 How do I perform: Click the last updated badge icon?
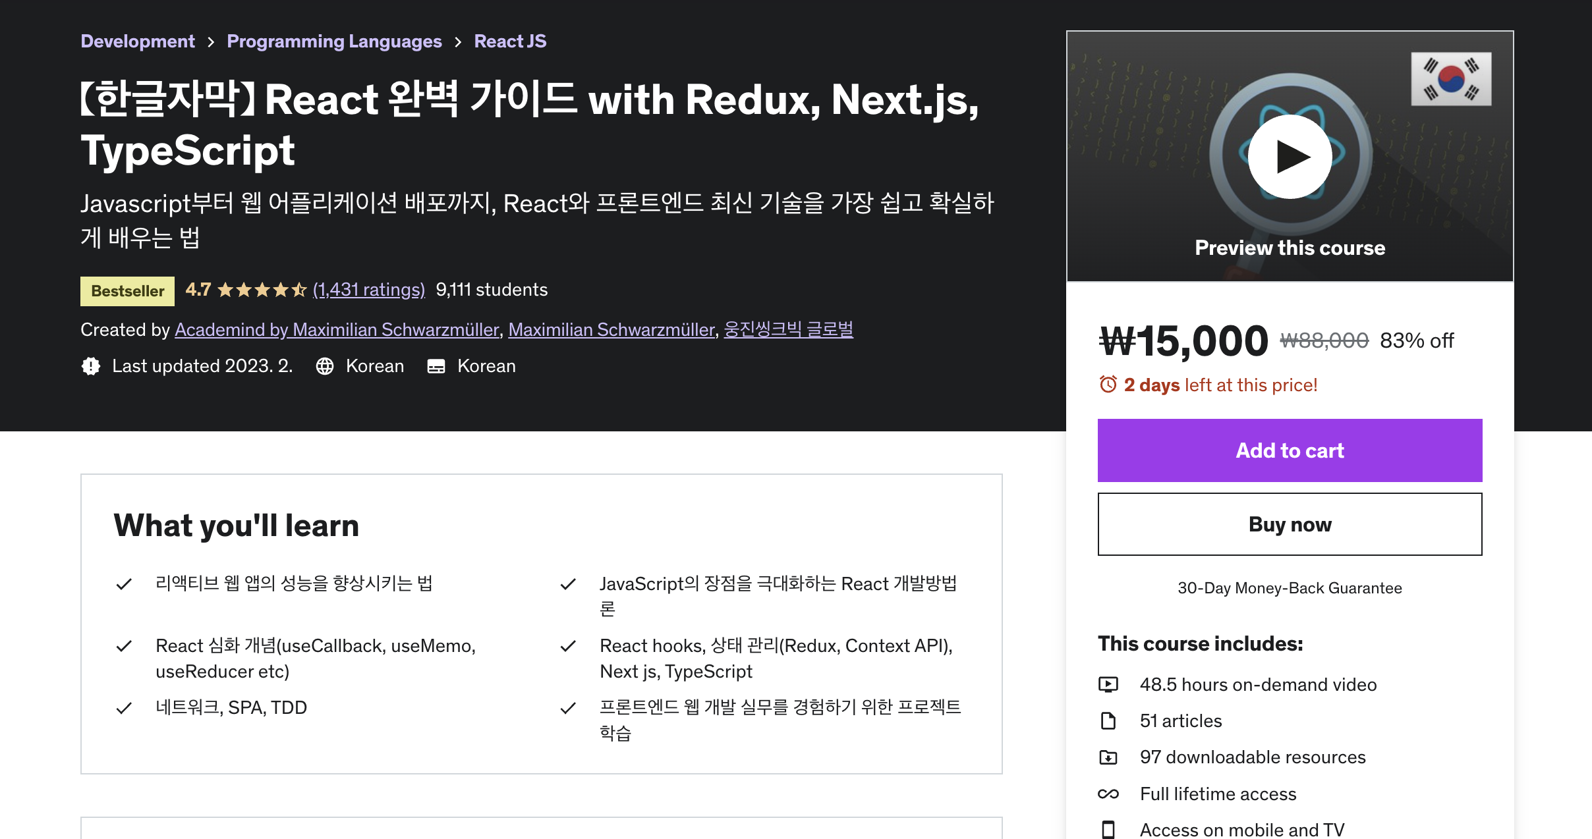pos(91,366)
